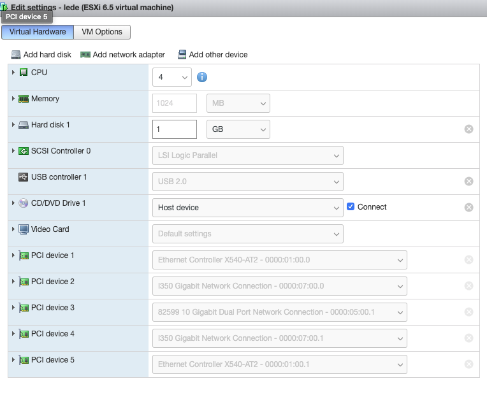Expand the Memory settings row
Image resolution: width=487 pixels, height=402 pixels.
(x=13, y=98)
